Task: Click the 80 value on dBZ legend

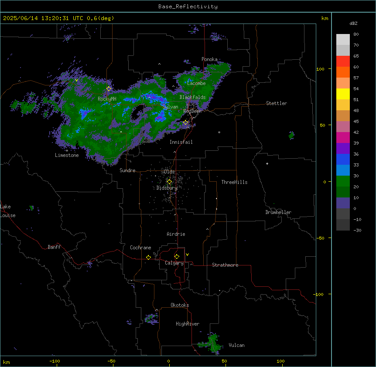Action: click(x=356, y=34)
